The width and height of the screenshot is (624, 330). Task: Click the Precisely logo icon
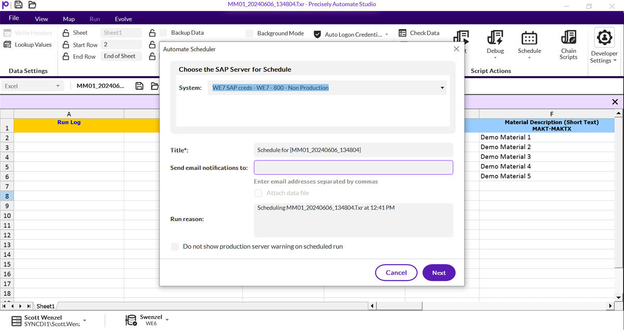pyautogui.click(x=6, y=5)
